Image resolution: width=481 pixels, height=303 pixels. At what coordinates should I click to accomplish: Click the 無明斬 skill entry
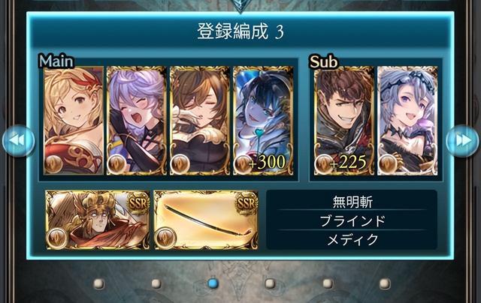coord(352,202)
